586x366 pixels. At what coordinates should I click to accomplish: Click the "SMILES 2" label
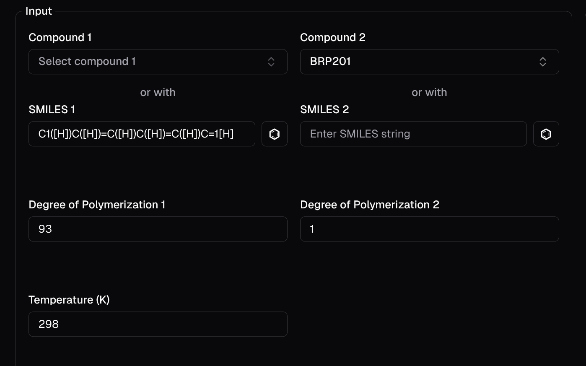(x=324, y=109)
